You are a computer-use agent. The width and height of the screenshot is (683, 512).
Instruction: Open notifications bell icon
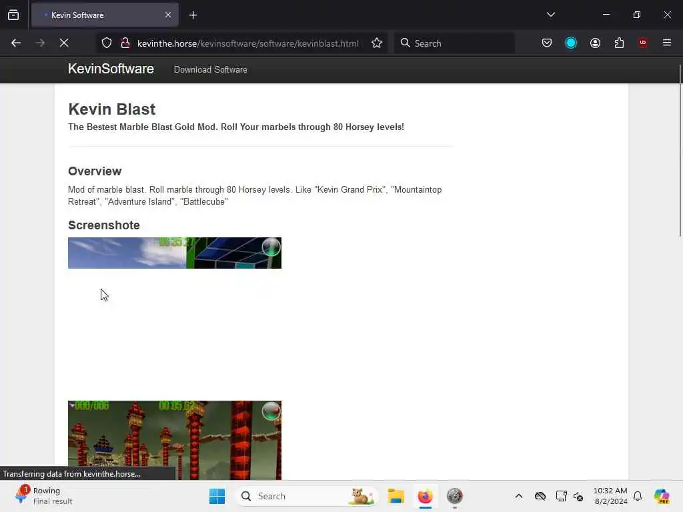tap(638, 496)
